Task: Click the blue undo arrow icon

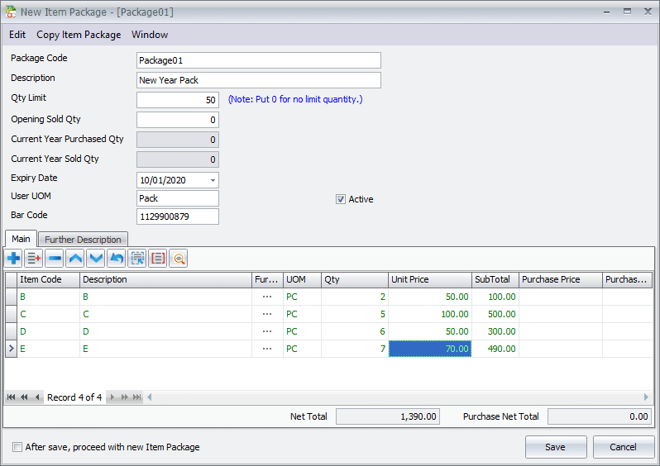Action: pos(117,259)
